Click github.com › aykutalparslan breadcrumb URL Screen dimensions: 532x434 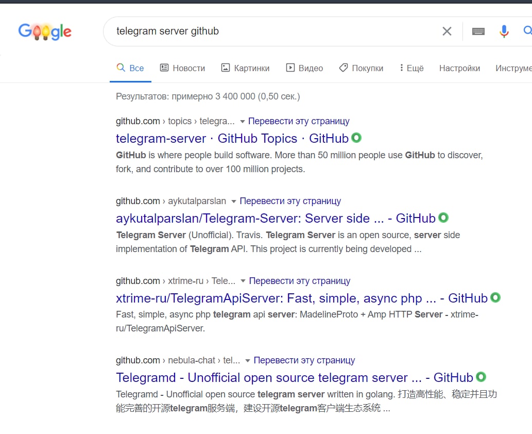pos(171,201)
